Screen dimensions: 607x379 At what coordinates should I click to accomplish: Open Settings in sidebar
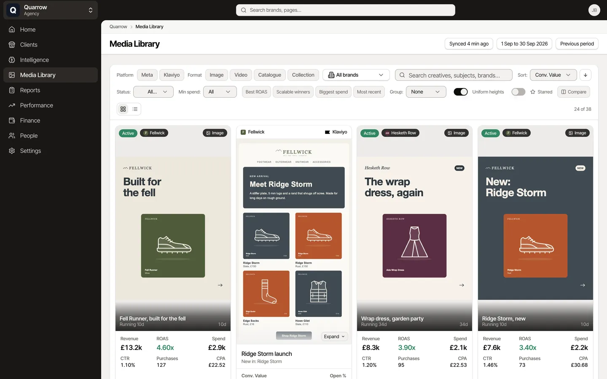51,151
